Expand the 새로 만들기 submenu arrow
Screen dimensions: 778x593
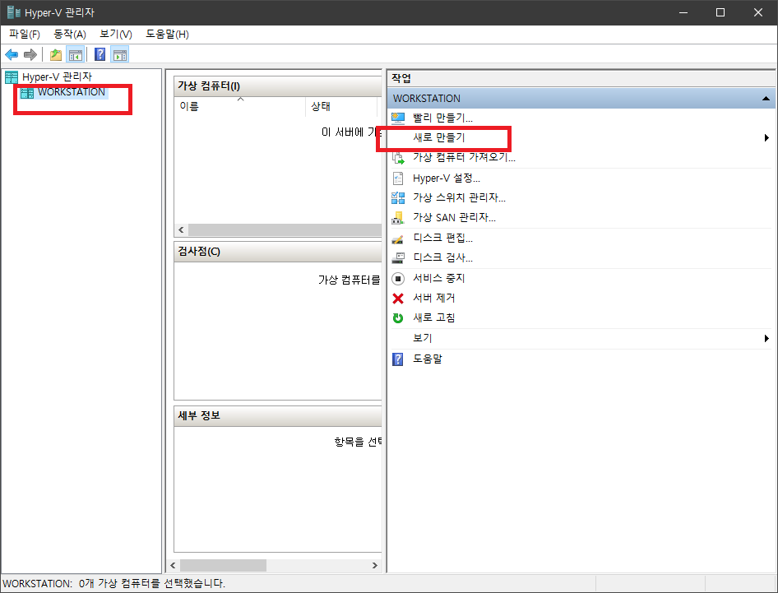click(x=766, y=138)
